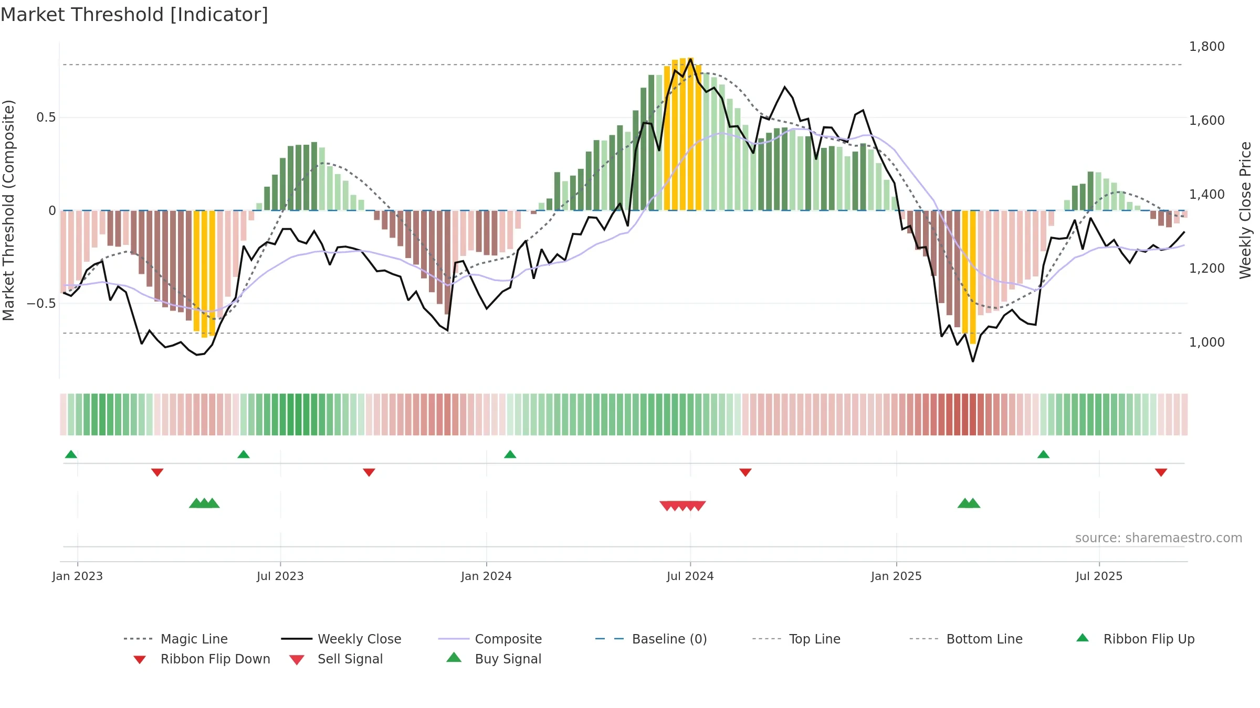The image size is (1260, 708).
Task: Toggle the Sell Signal legend entry
Action: click(x=336, y=659)
